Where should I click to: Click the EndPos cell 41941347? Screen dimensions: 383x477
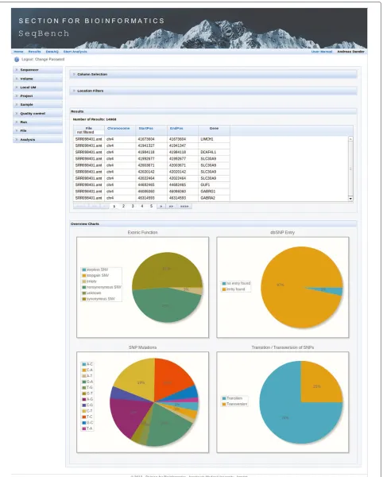pyautogui.click(x=183, y=145)
